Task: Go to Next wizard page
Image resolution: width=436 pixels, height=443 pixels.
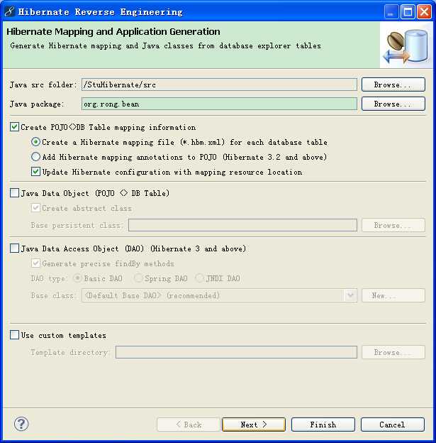Action: [254, 425]
